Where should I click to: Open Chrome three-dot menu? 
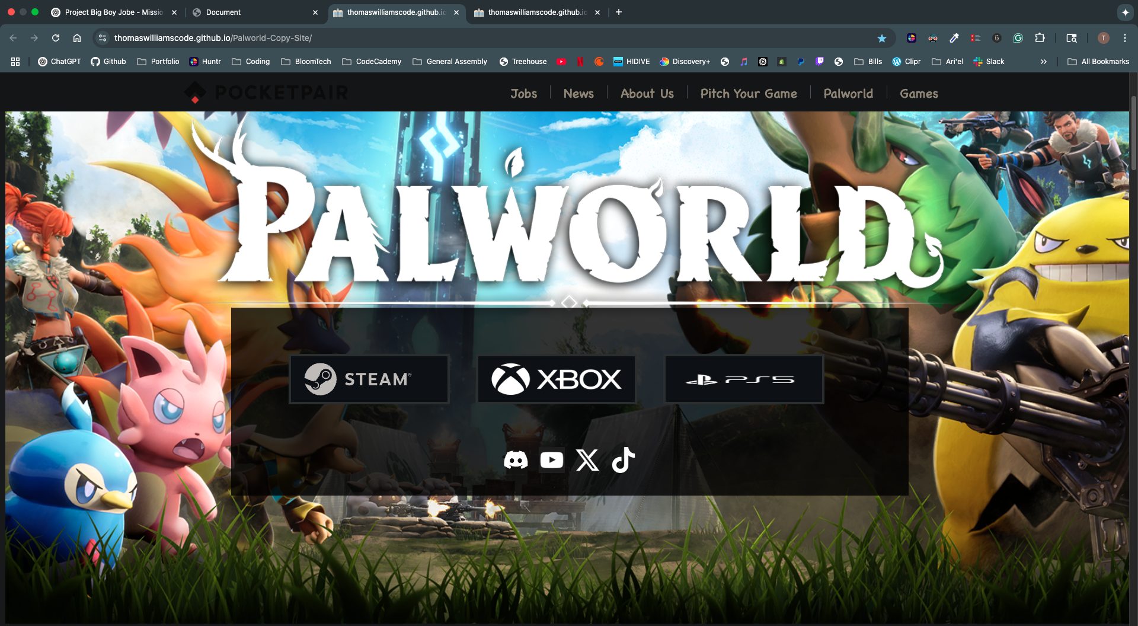(1124, 38)
